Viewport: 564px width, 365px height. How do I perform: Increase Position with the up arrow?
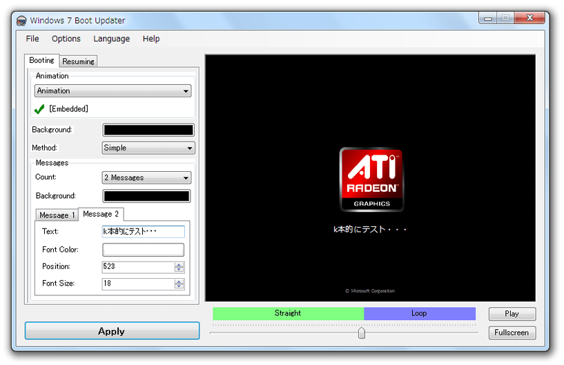click(179, 264)
